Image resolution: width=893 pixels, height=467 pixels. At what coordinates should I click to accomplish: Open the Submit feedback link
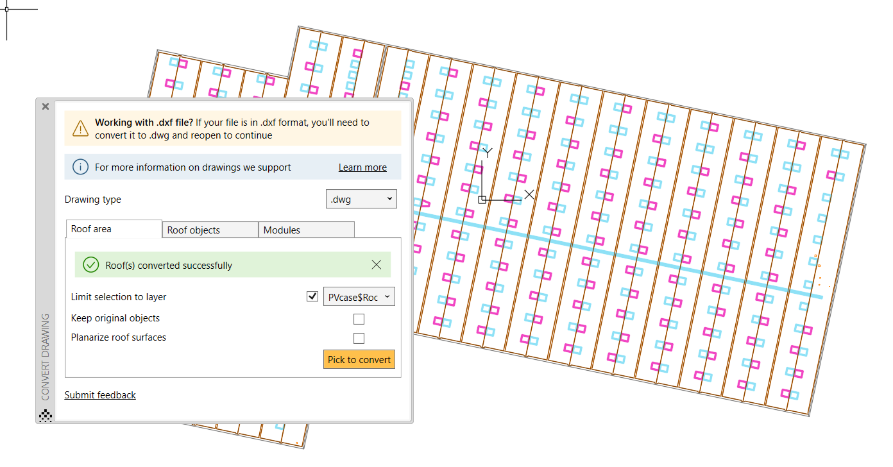(x=100, y=395)
